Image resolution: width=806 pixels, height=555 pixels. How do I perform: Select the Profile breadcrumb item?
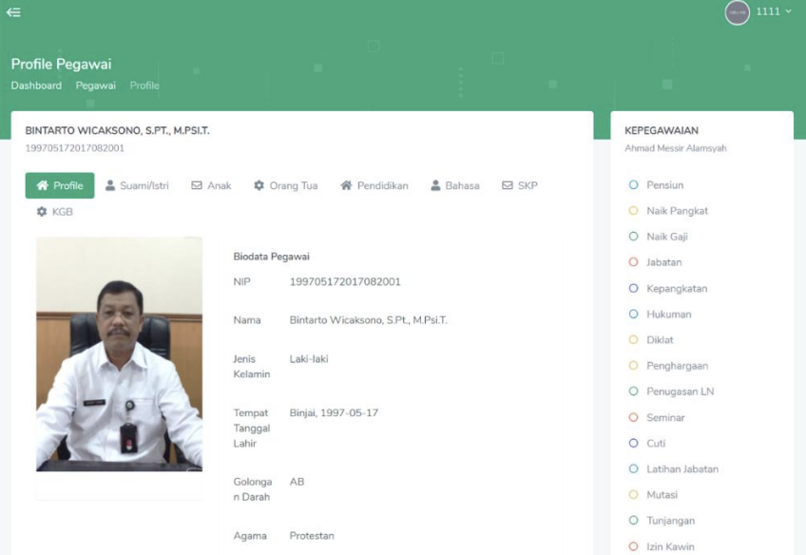click(x=144, y=86)
